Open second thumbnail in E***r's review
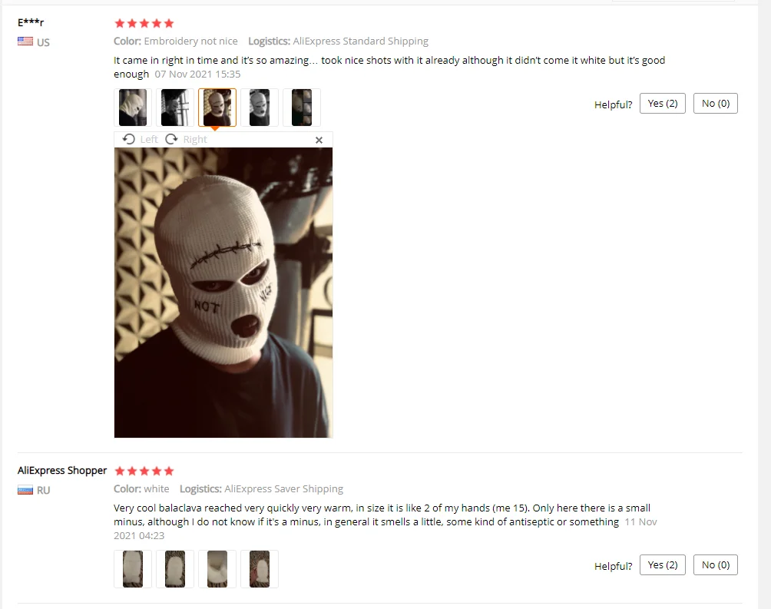This screenshot has width=771, height=609. click(x=175, y=108)
